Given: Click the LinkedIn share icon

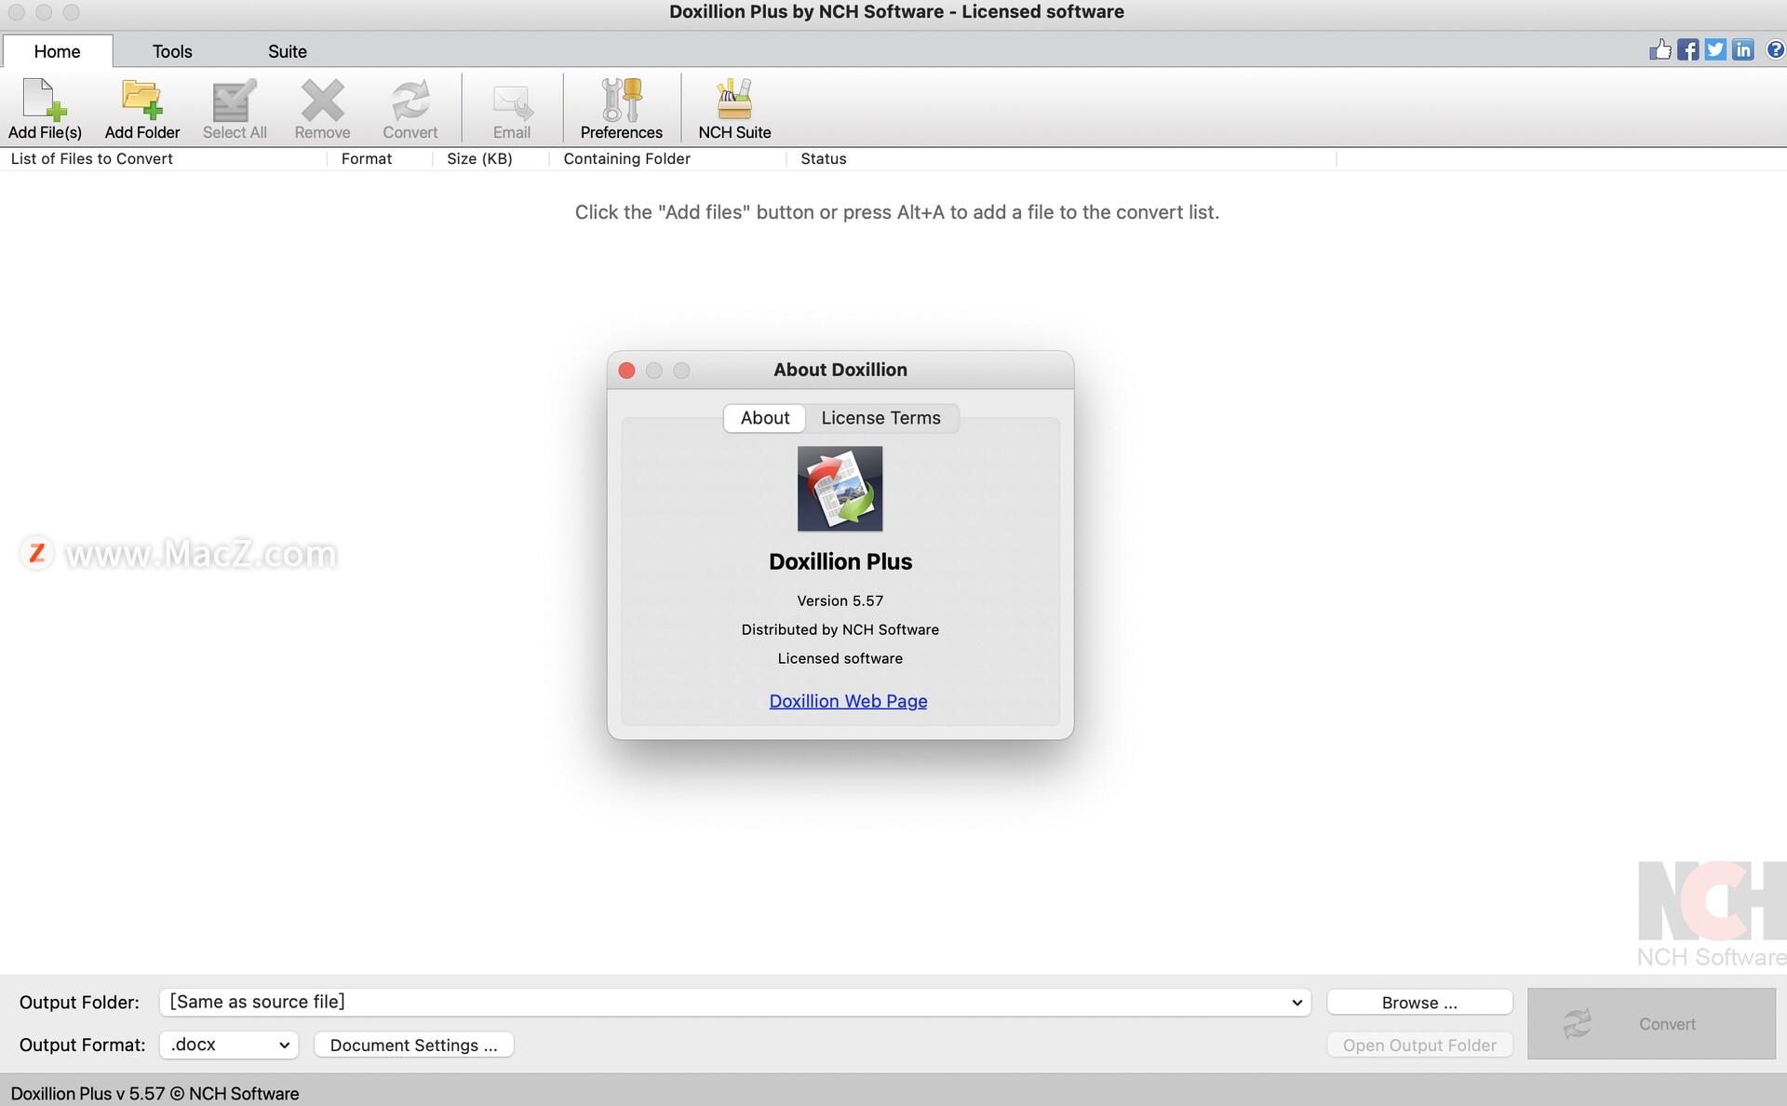Looking at the screenshot, I should click(1743, 49).
